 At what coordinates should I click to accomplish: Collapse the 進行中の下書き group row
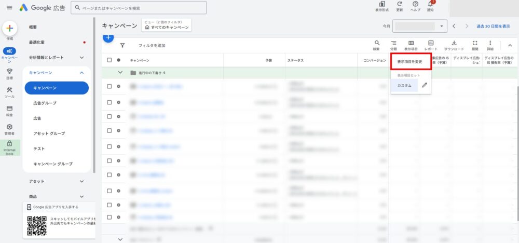tap(120, 73)
